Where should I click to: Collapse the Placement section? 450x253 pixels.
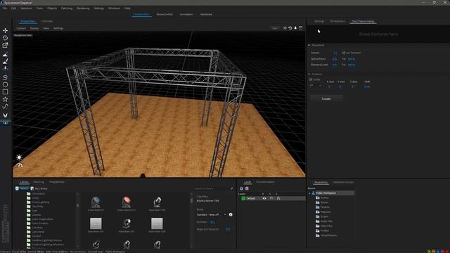309,45
